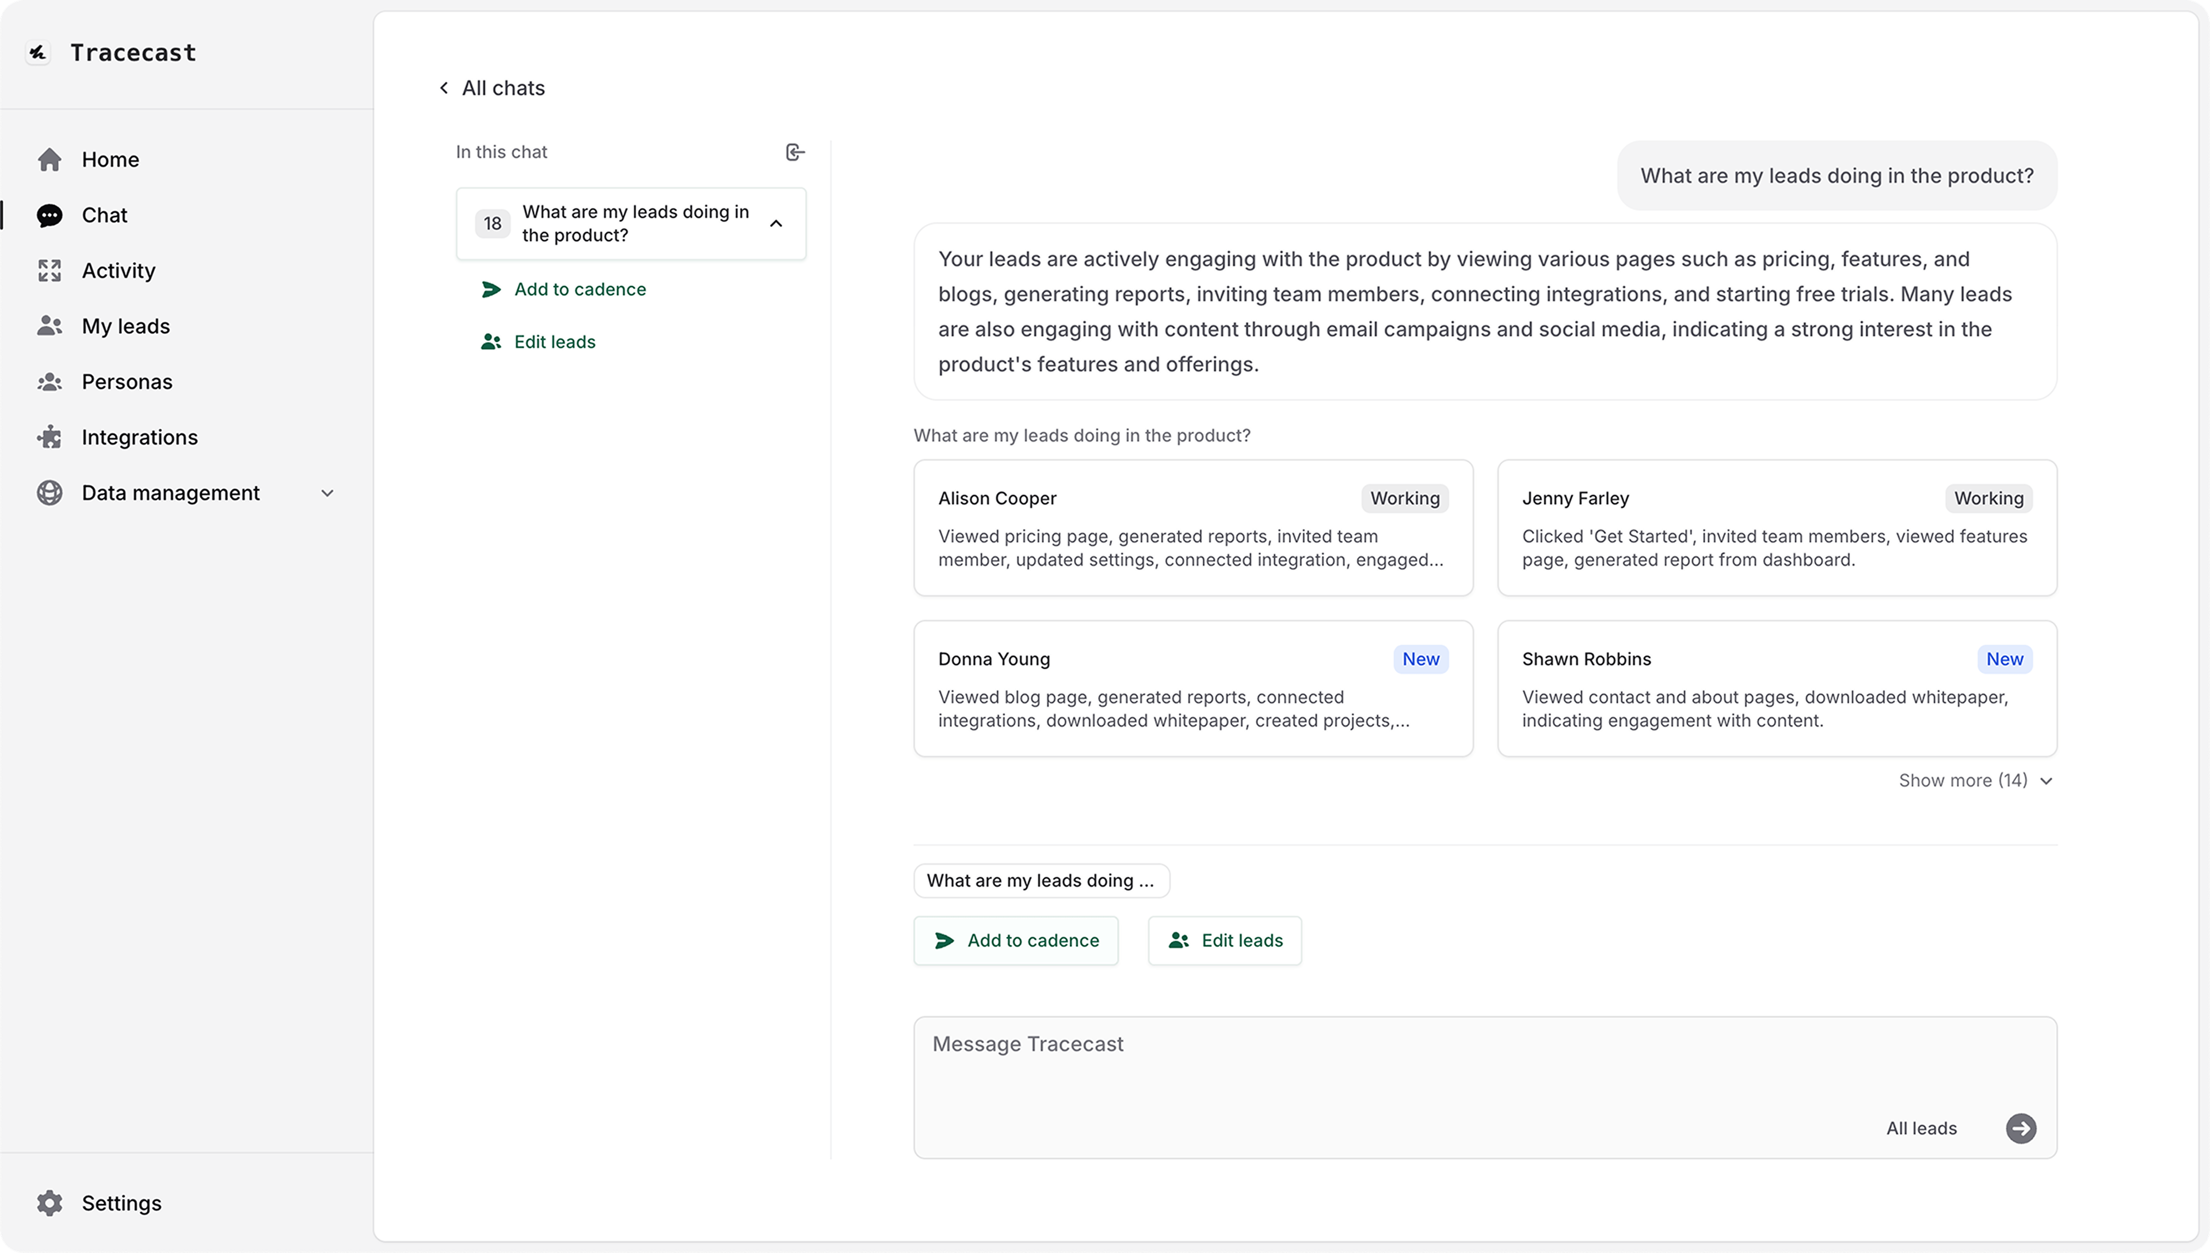Click the 'Your leads are actively engaging' response text

click(x=1474, y=311)
